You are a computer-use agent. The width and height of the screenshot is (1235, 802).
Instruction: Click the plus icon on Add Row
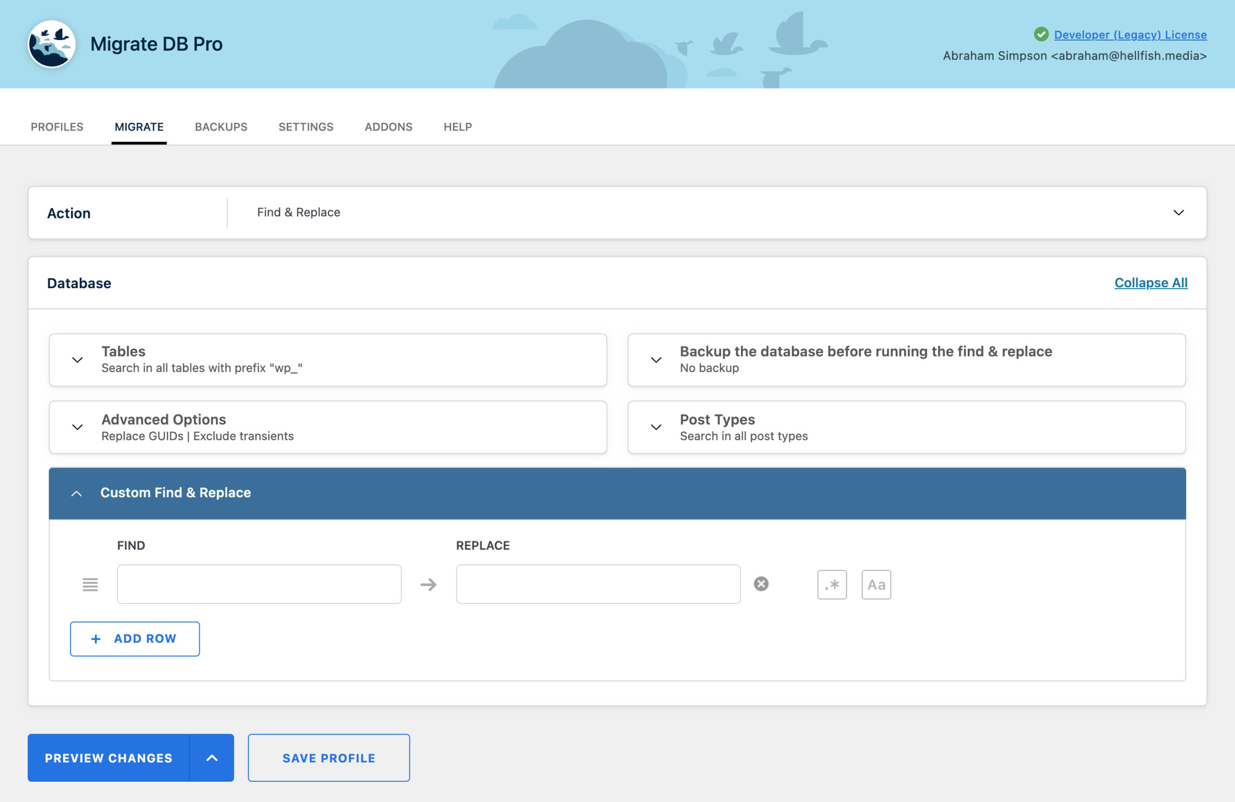96,639
